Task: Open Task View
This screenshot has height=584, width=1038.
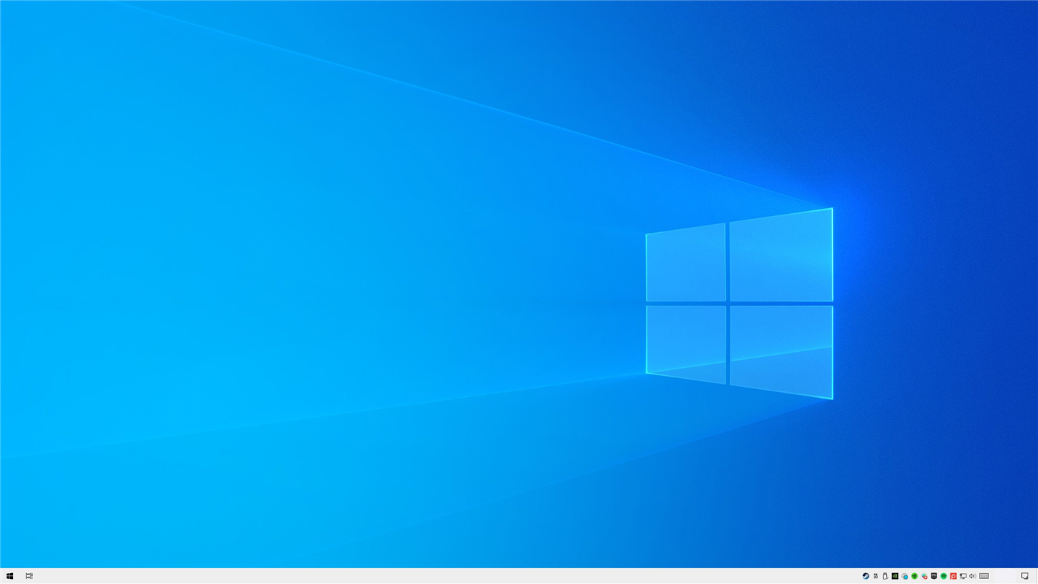Action: point(28,576)
